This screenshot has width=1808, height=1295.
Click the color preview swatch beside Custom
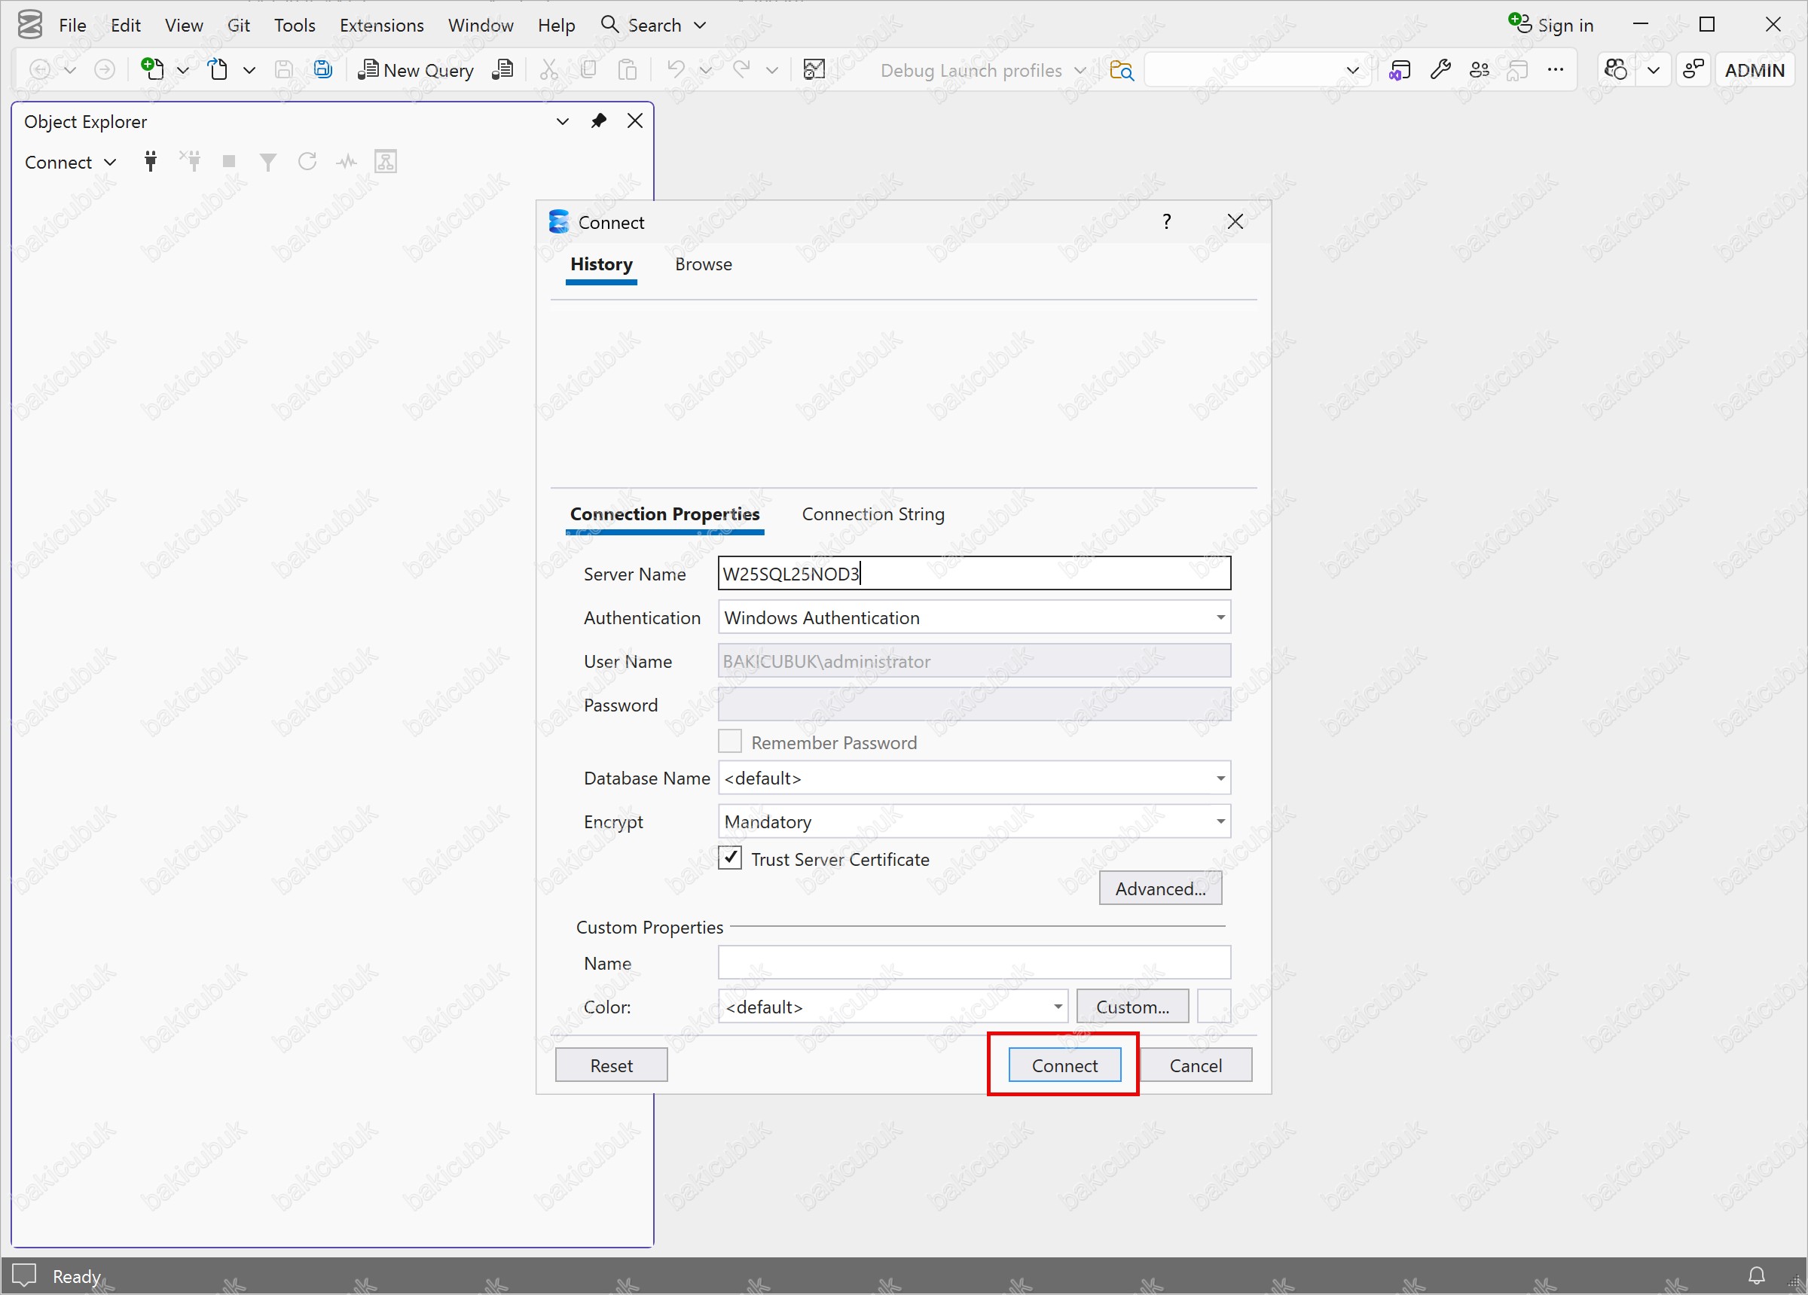1214,1007
